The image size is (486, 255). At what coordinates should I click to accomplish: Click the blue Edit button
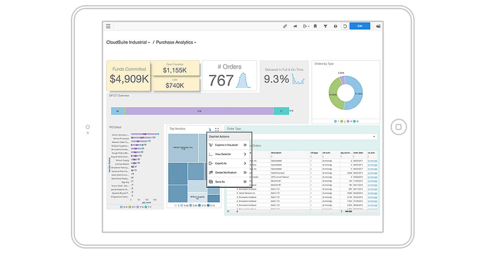coord(360,25)
